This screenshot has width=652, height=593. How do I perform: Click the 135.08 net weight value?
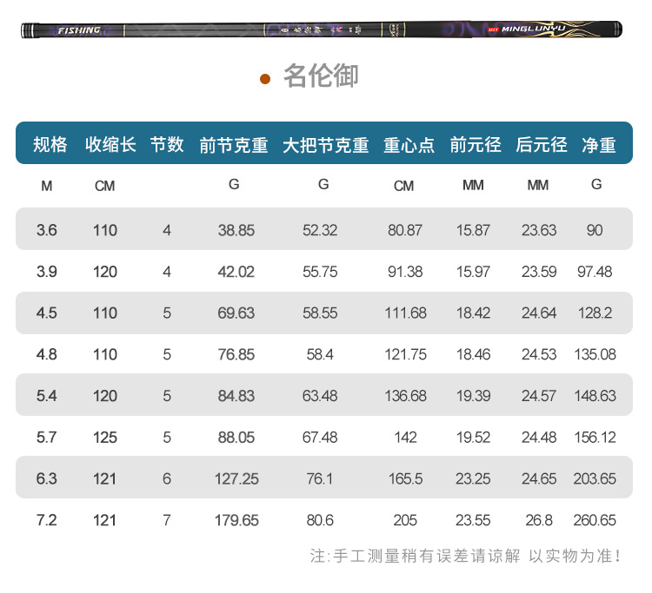point(595,354)
